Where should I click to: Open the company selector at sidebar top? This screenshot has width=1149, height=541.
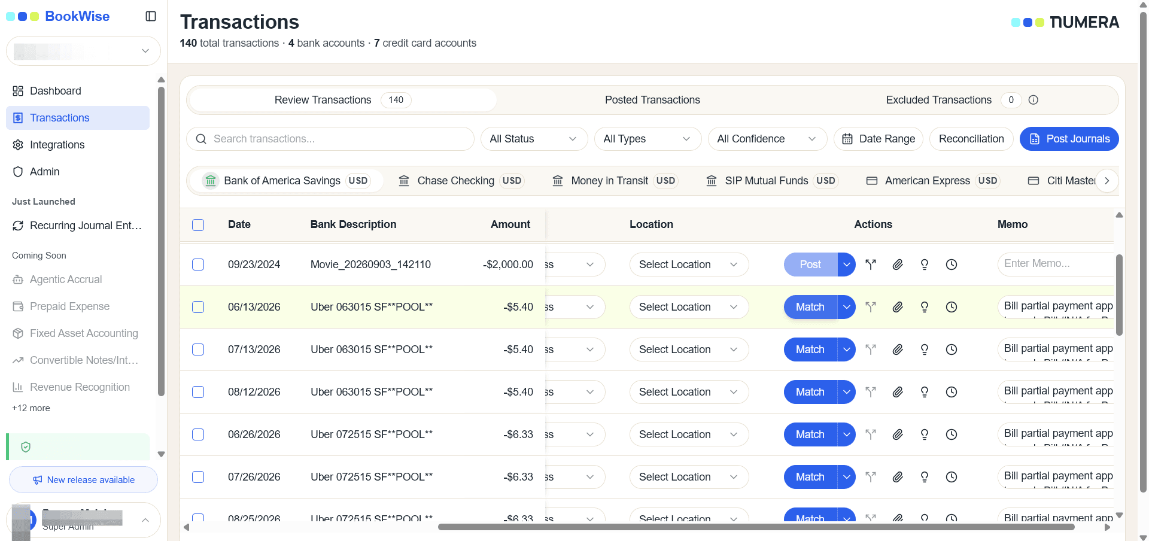(83, 51)
